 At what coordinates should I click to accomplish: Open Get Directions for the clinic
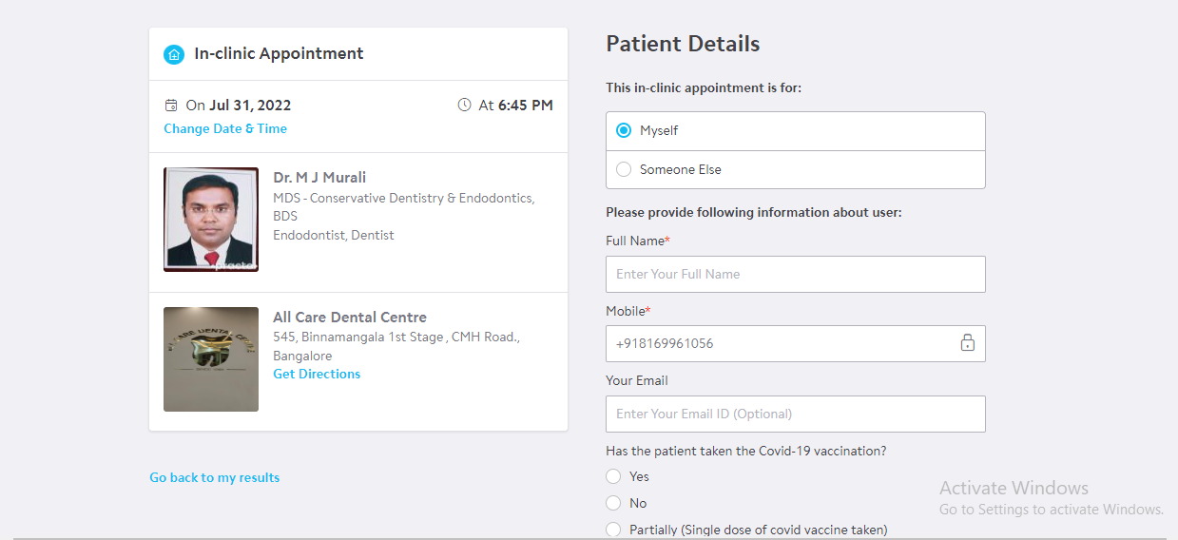(317, 375)
